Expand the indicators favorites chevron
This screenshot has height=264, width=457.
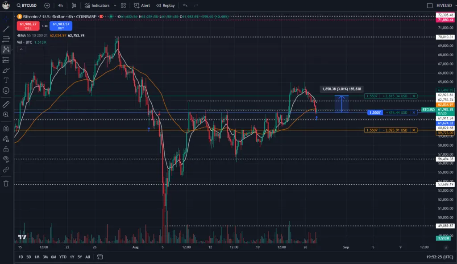(x=115, y=5)
